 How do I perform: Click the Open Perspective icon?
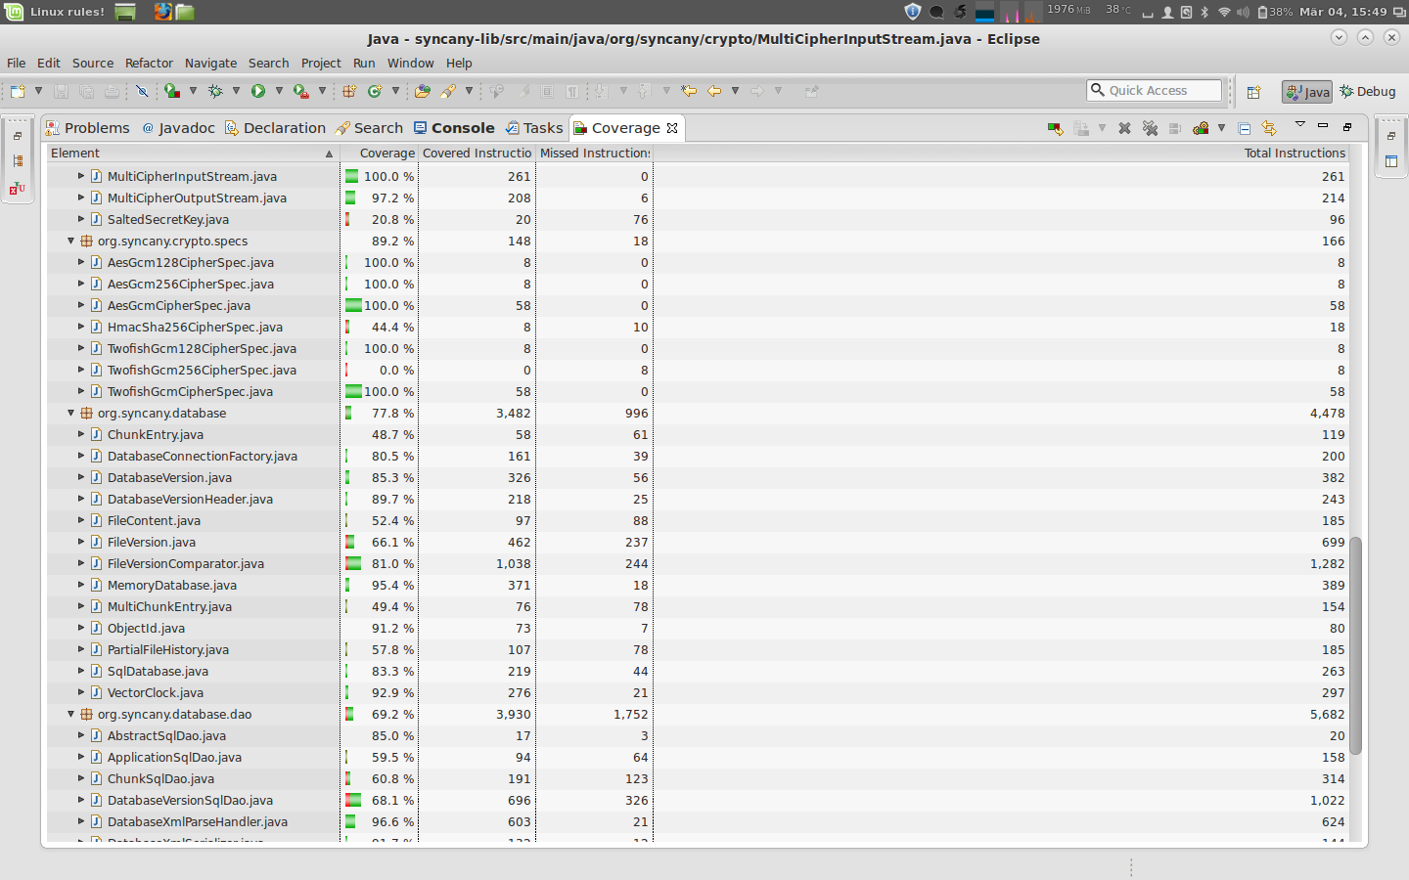(x=1253, y=92)
